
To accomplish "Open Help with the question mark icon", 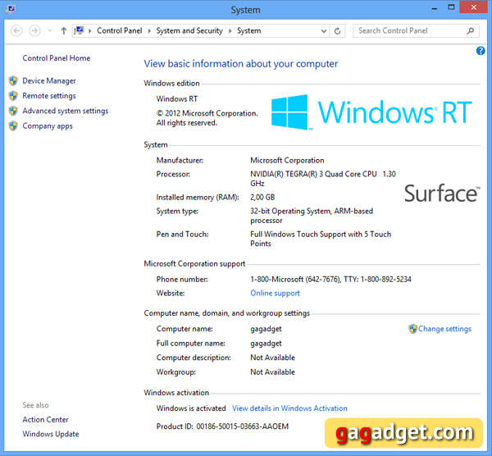I will click(x=481, y=51).
